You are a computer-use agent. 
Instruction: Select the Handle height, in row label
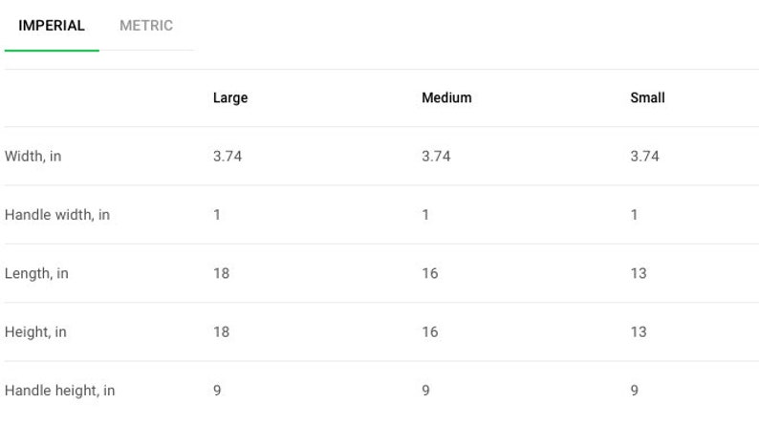(60, 391)
